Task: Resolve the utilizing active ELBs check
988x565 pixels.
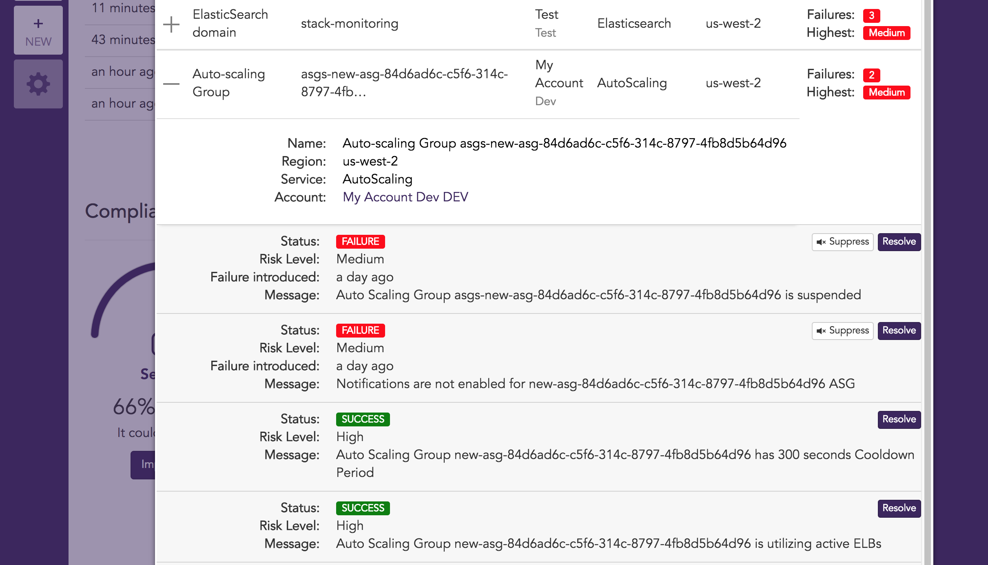Action: pos(899,508)
